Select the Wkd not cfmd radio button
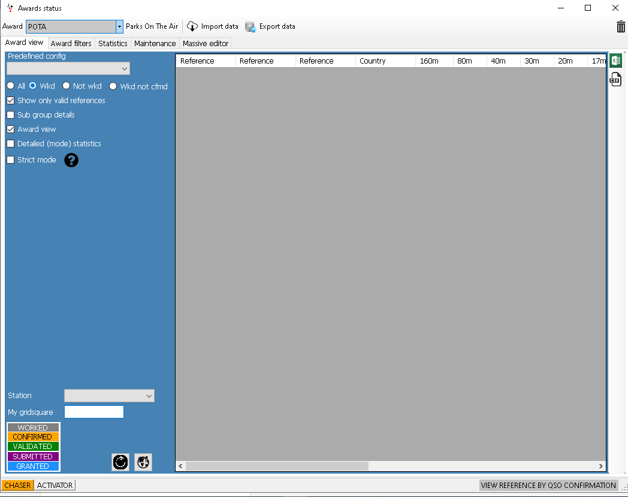628x497 pixels. (113, 86)
